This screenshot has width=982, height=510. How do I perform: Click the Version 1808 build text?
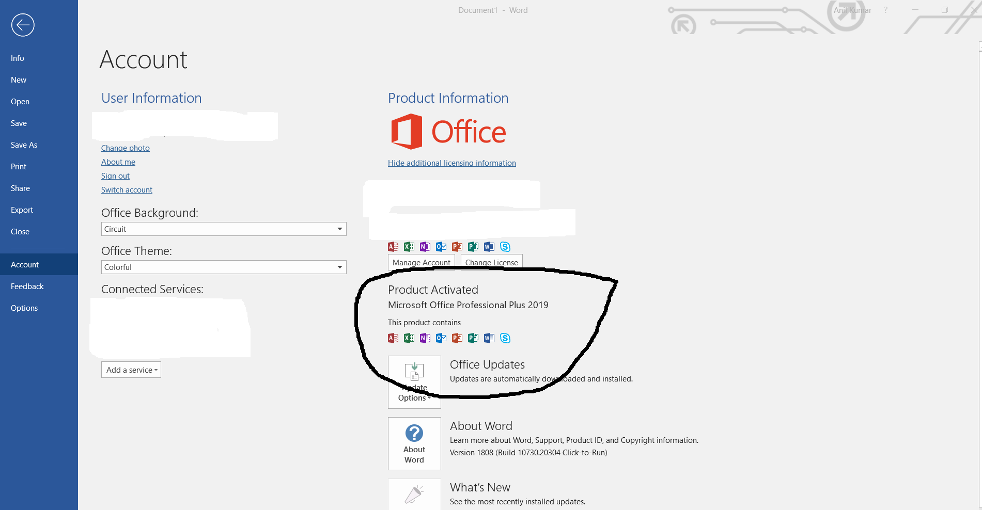click(x=528, y=453)
